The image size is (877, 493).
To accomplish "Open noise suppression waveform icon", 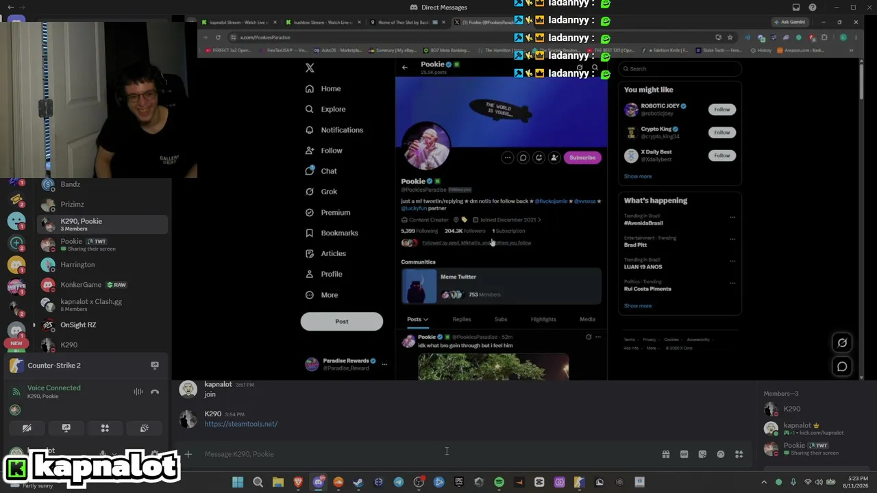I will [138, 392].
